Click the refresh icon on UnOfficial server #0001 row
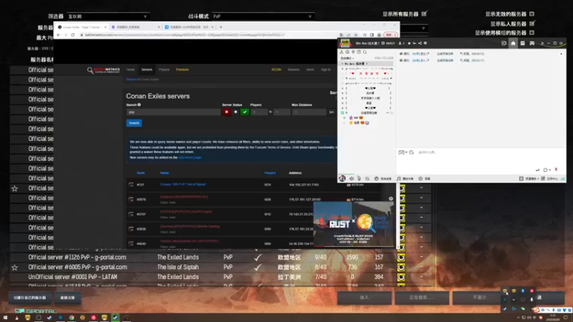The height and width of the screenshot is (322, 573). (x=401, y=277)
